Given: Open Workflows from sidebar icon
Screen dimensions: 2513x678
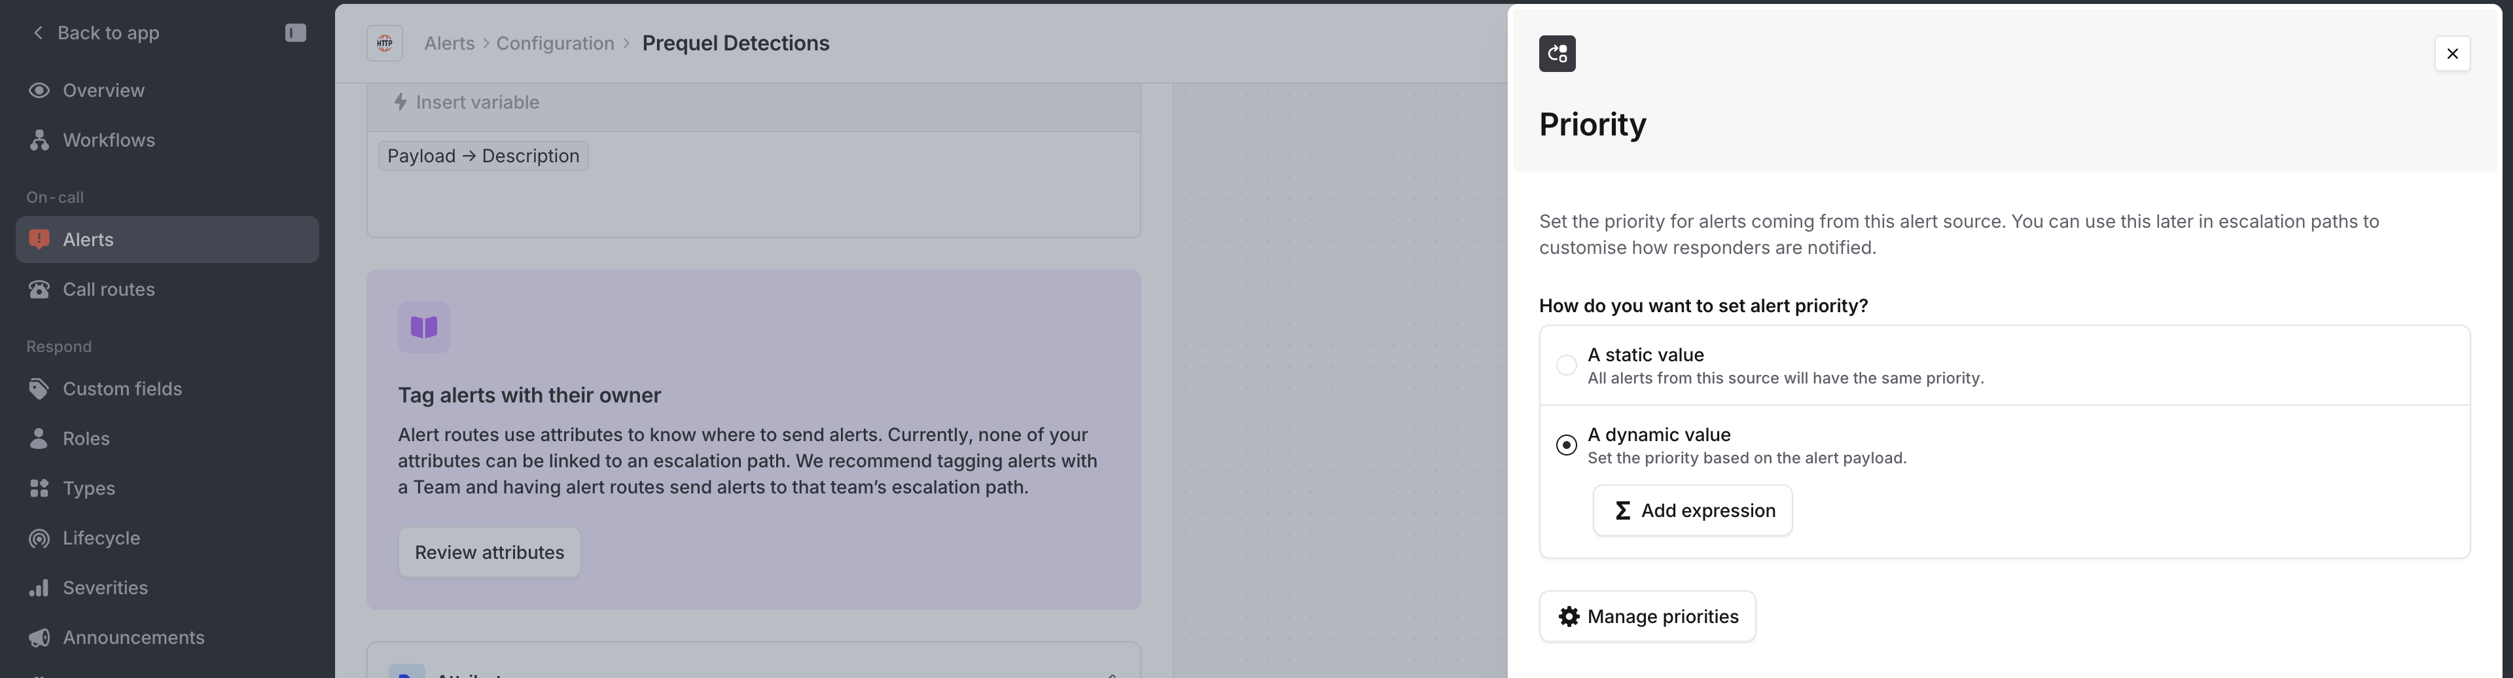Looking at the screenshot, I should (x=39, y=141).
